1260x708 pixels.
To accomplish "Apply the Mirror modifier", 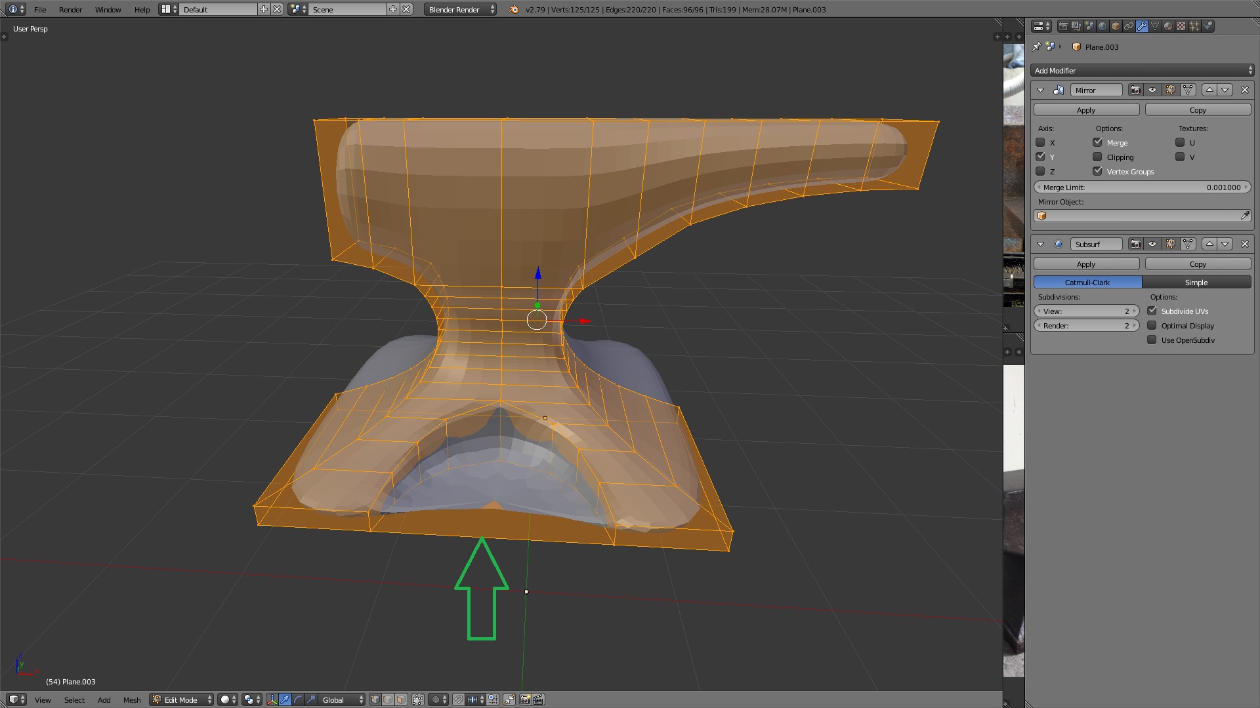I will click(x=1085, y=109).
